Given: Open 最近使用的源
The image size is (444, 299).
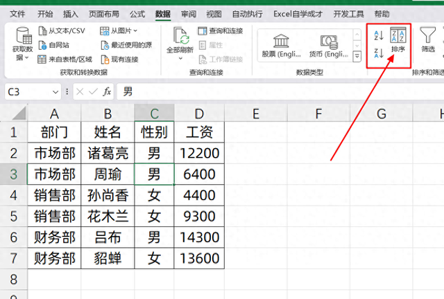Looking at the screenshot, I should pos(126,45).
